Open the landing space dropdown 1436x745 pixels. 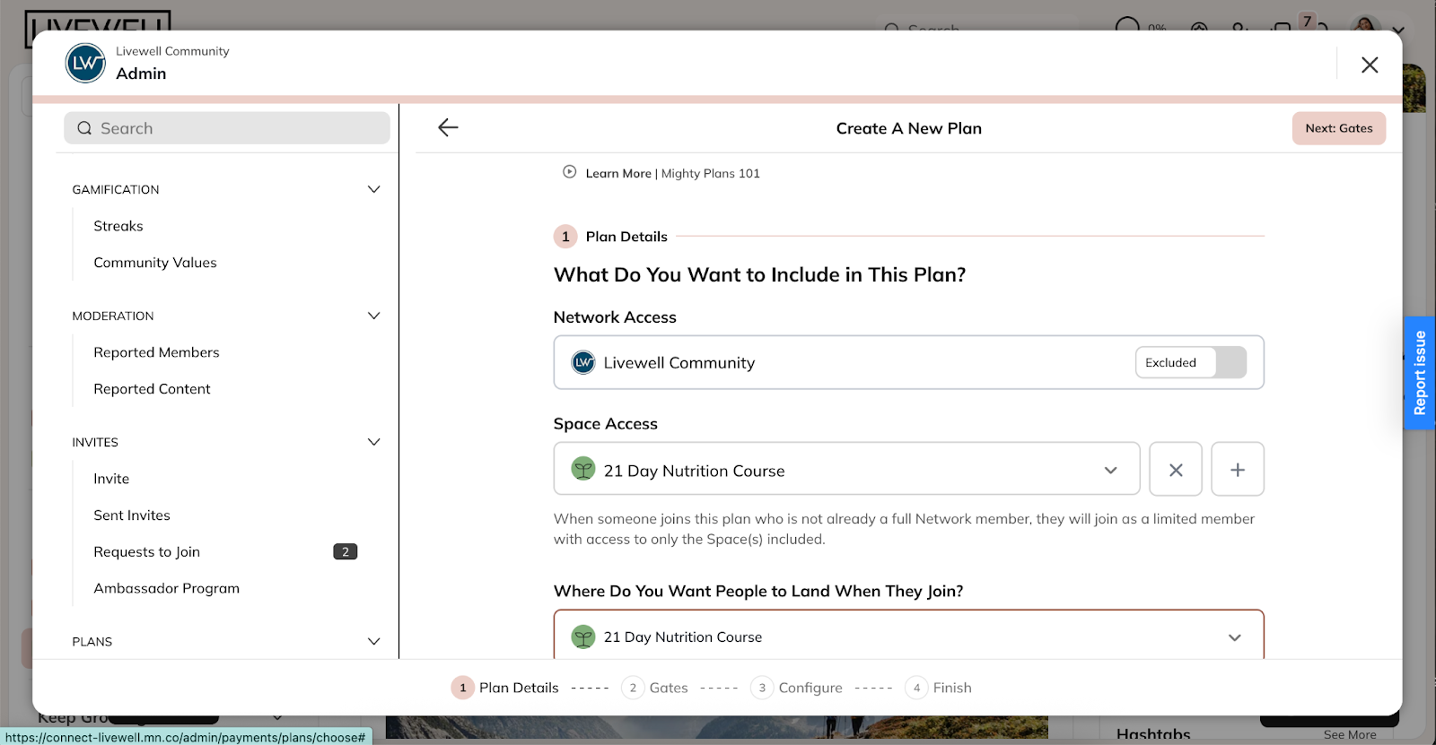pyautogui.click(x=908, y=635)
